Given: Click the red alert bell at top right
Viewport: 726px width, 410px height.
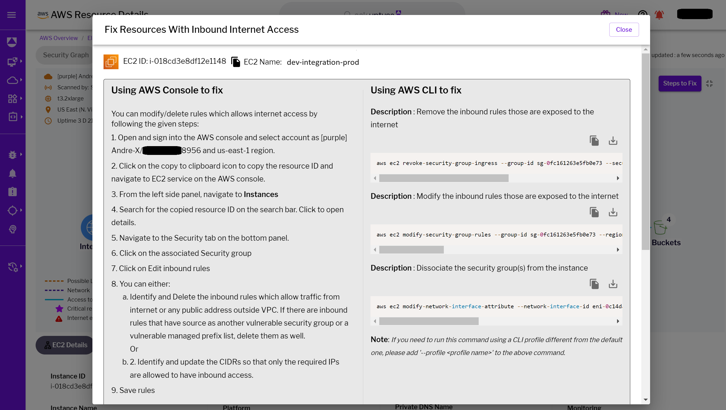Looking at the screenshot, I should [x=659, y=15].
